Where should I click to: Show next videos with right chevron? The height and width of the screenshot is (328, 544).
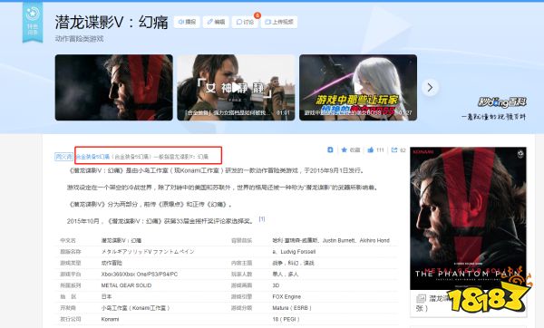click(430, 87)
